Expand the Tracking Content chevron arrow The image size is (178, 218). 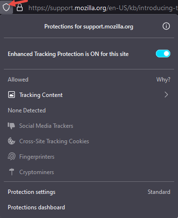[x=166, y=95]
